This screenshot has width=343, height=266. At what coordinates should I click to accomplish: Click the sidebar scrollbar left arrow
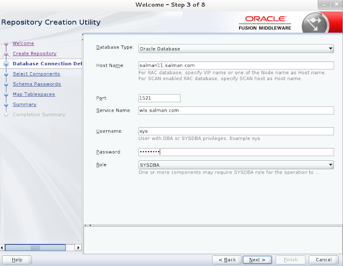[x=2, y=248]
